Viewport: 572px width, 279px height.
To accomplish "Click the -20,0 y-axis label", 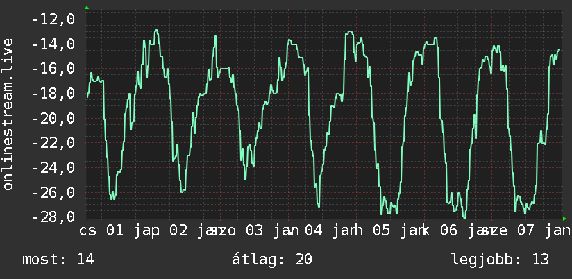I will [53, 118].
